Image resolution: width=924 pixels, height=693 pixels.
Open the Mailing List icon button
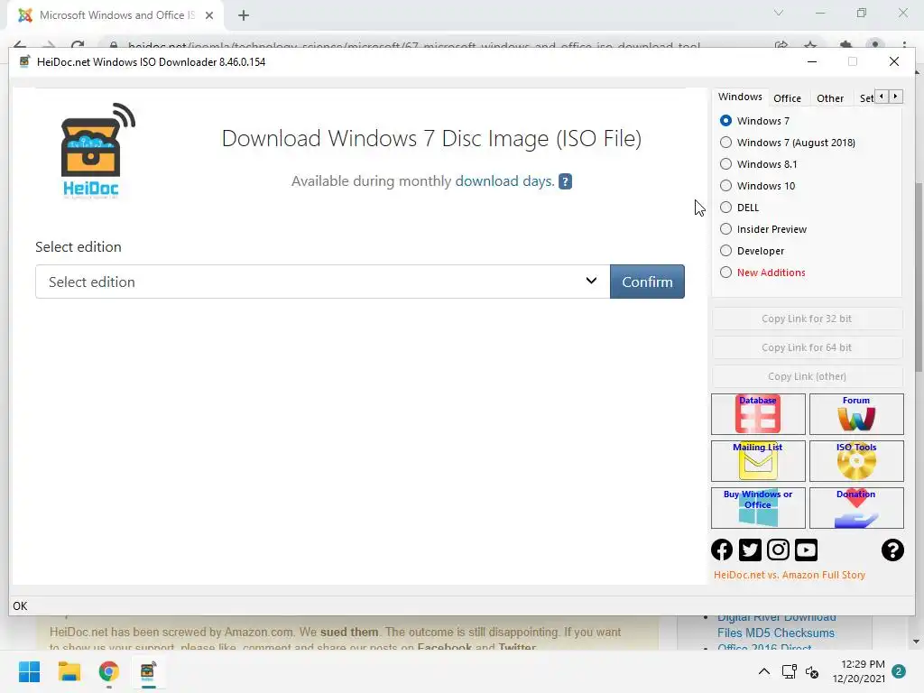(x=758, y=461)
